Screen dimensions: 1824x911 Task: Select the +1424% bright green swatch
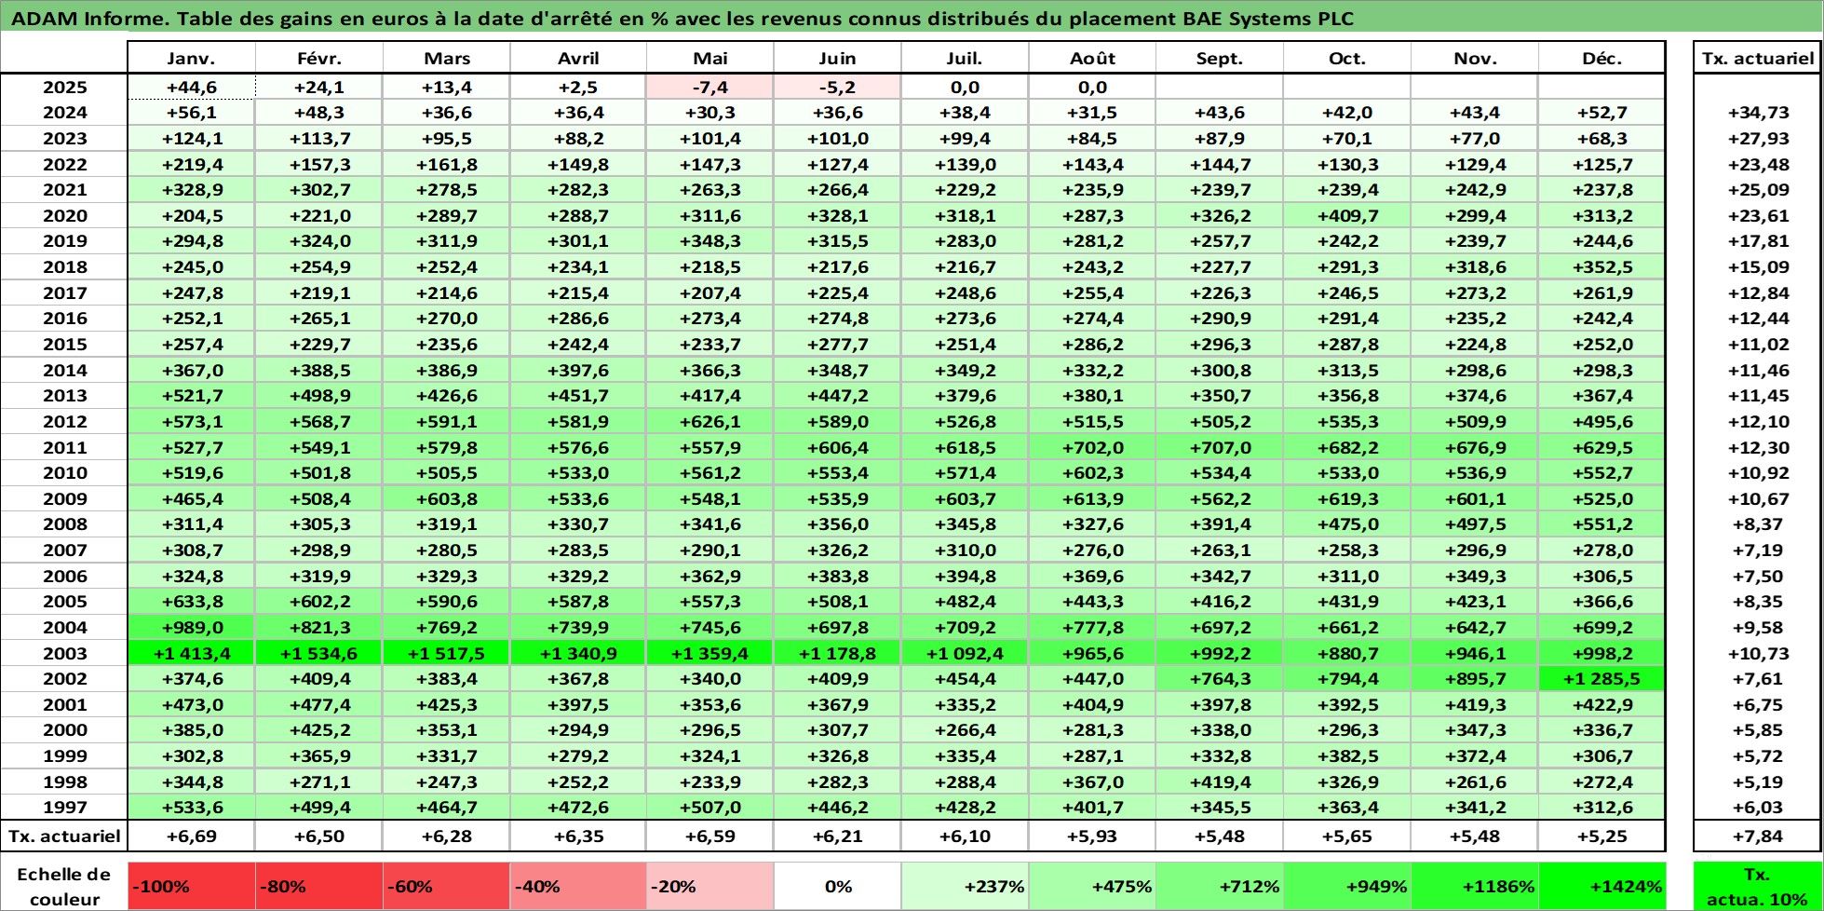coord(1601,887)
